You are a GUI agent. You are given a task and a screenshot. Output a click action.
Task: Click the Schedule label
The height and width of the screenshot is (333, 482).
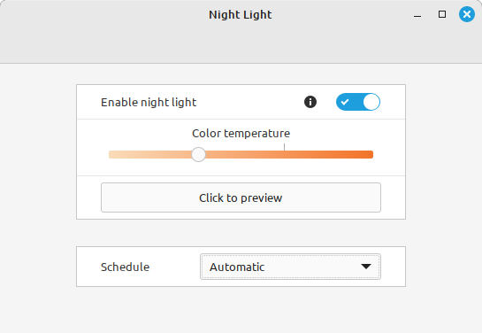[125, 267]
